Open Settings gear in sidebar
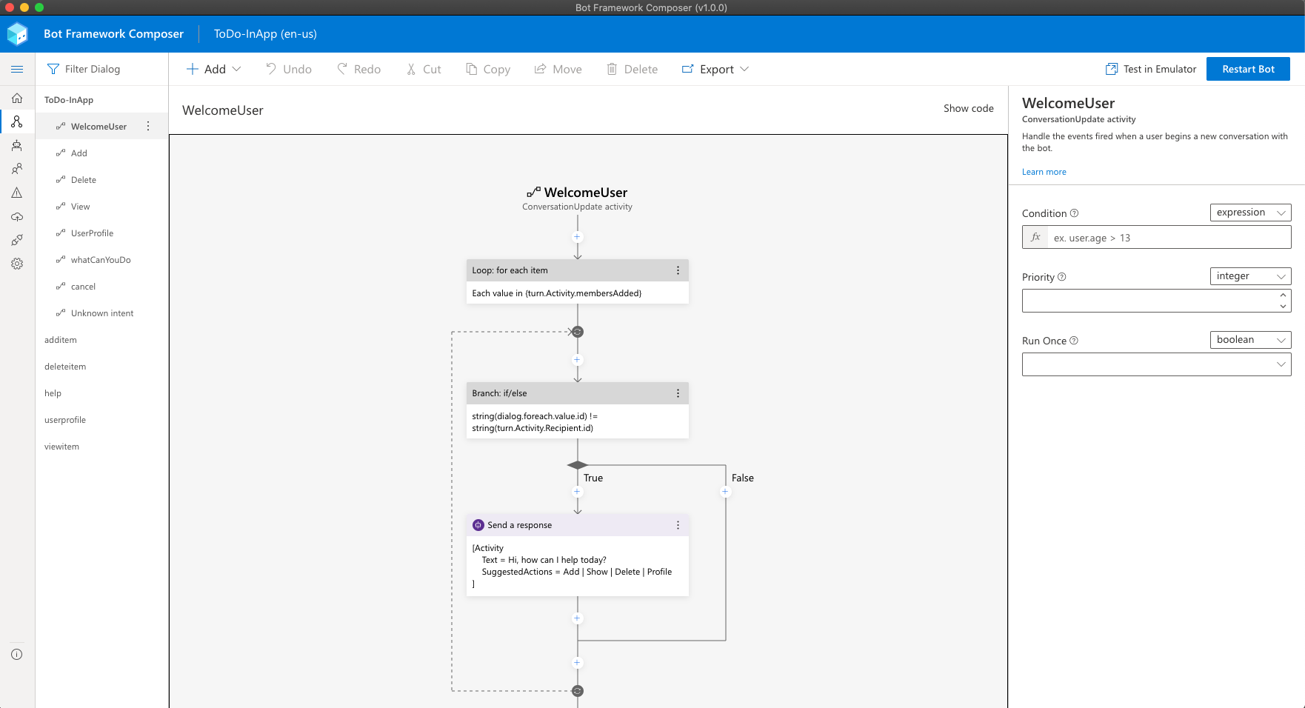1305x708 pixels. pyautogui.click(x=17, y=264)
